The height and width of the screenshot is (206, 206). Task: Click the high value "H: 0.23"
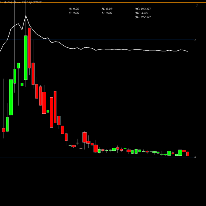(107, 9)
